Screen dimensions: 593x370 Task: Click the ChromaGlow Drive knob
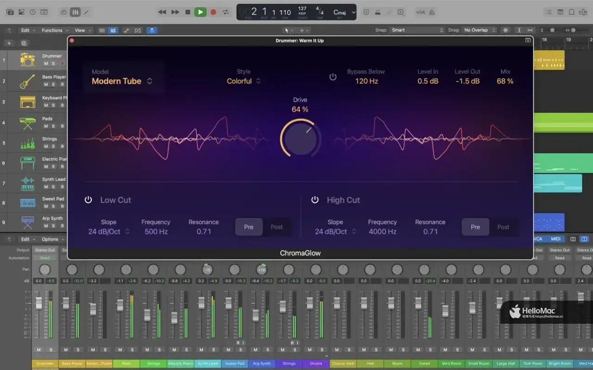(300, 138)
